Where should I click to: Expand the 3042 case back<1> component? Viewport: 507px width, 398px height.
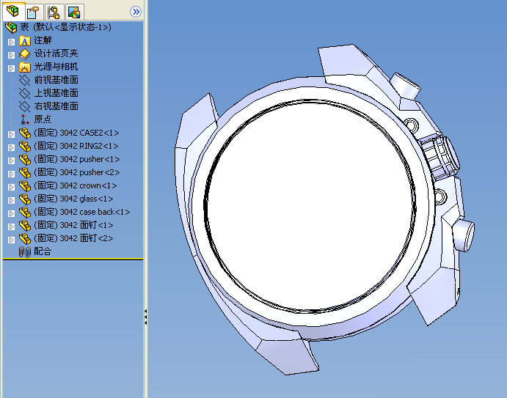tap(11, 213)
